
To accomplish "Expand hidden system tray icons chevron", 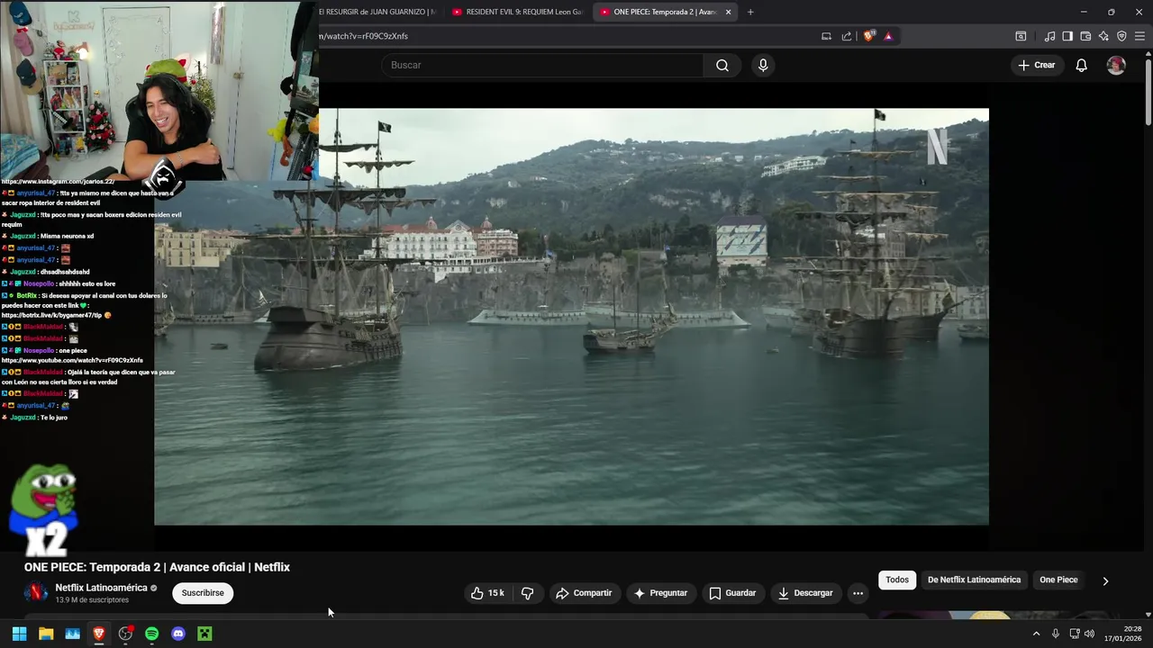I will (1036, 634).
